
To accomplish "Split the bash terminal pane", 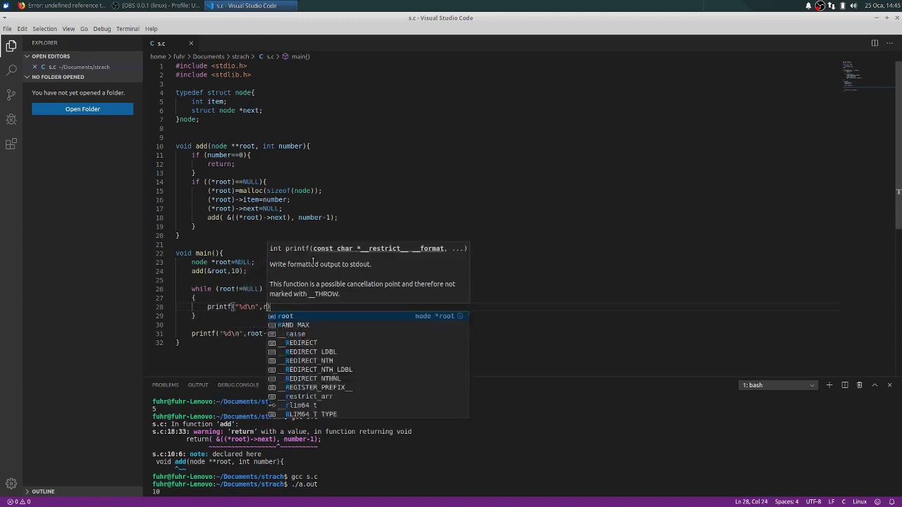I will (844, 385).
